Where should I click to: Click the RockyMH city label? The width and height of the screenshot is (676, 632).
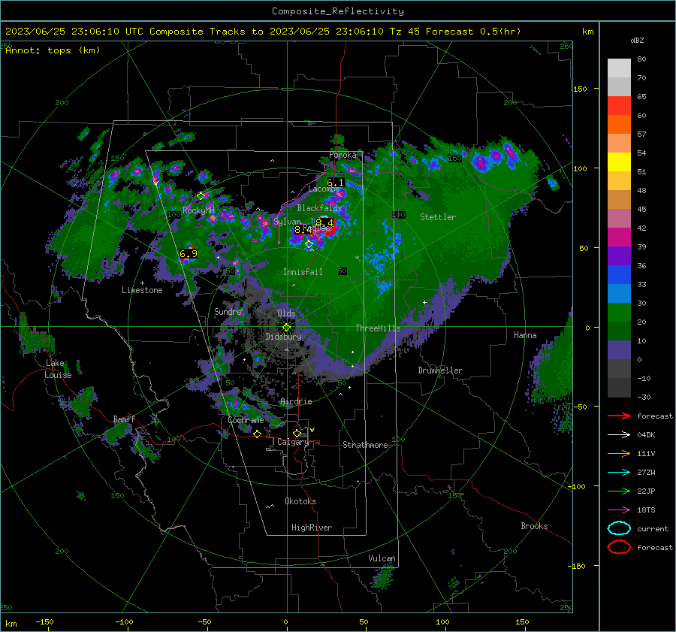[198, 210]
